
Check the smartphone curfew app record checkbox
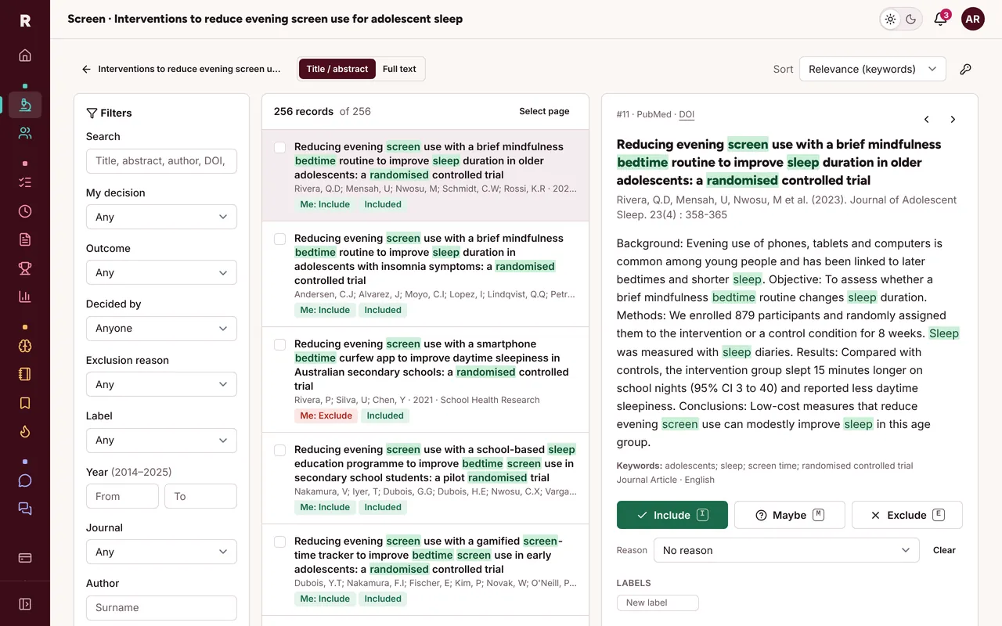pos(279,344)
